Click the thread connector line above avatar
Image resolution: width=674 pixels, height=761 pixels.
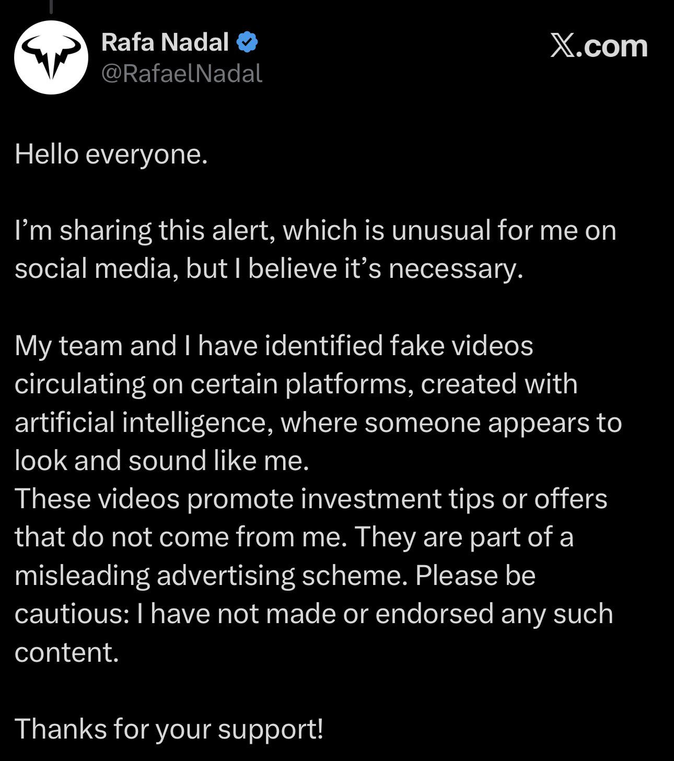coord(51,6)
